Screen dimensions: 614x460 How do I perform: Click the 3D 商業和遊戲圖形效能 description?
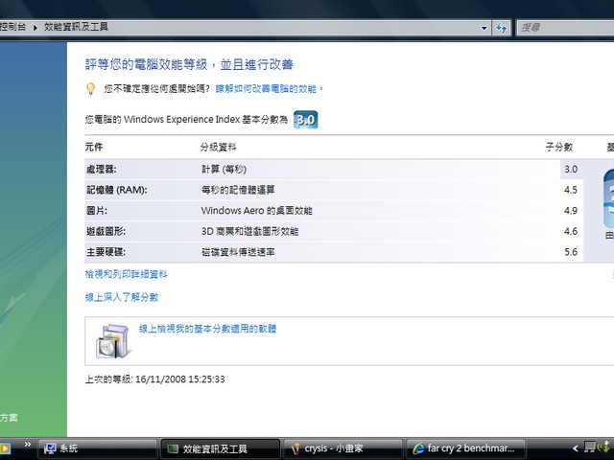point(249,232)
